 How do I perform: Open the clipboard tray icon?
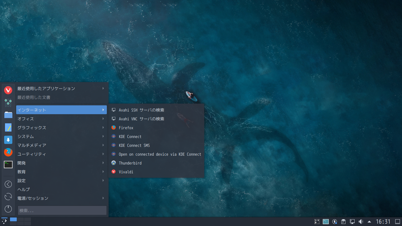[x=343, y=222]
